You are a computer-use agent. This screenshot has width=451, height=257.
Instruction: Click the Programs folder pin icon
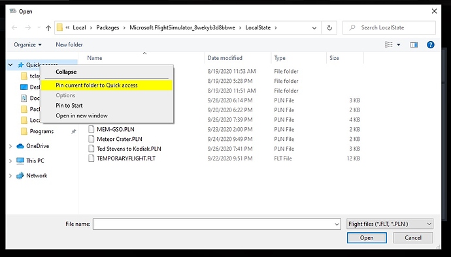(x=74, y=132)
